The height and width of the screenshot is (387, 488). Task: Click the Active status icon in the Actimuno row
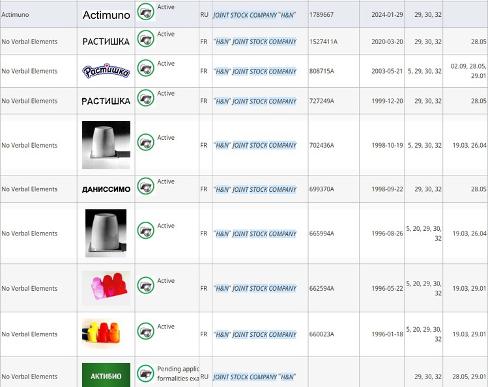click(x=146, y=12)
